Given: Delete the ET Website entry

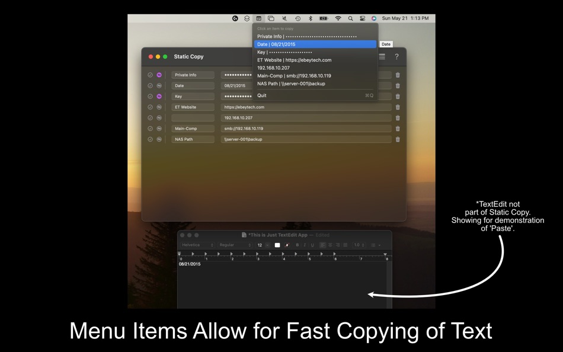Looking at the screenshot, I should click(398, 107).
